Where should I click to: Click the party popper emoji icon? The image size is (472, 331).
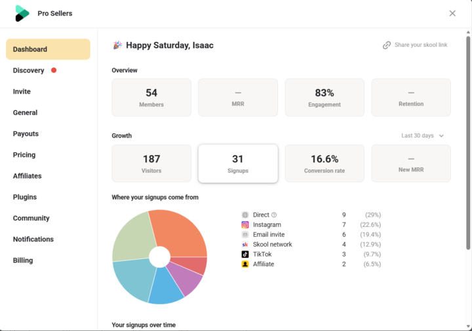click(117, 45)
